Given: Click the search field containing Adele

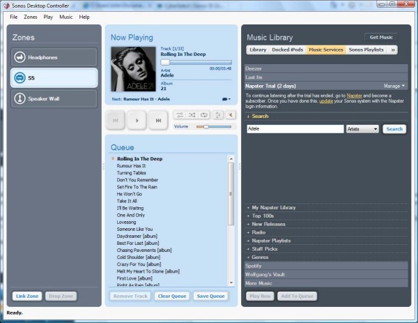Looking at the screenshot, I should click(x=295, y=129).
